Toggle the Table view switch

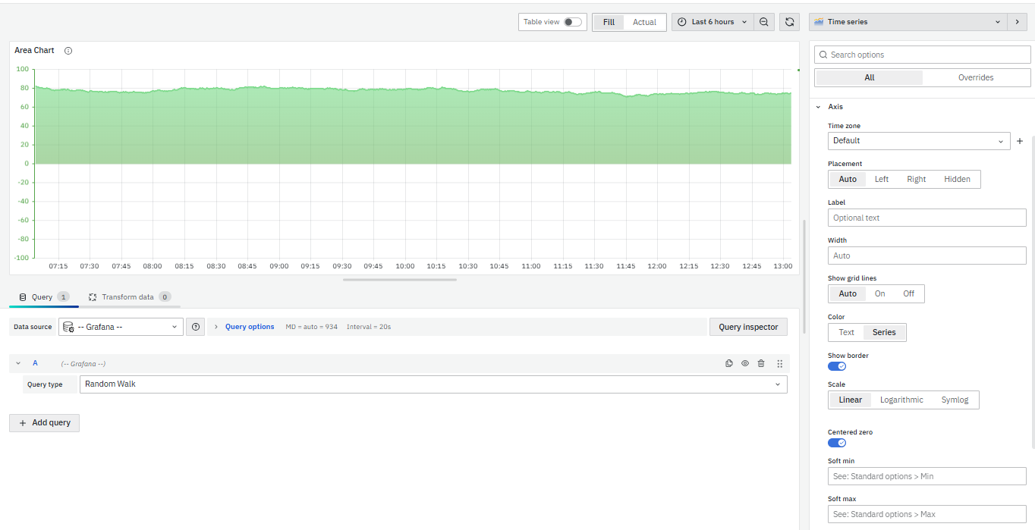tap(572, 22)
